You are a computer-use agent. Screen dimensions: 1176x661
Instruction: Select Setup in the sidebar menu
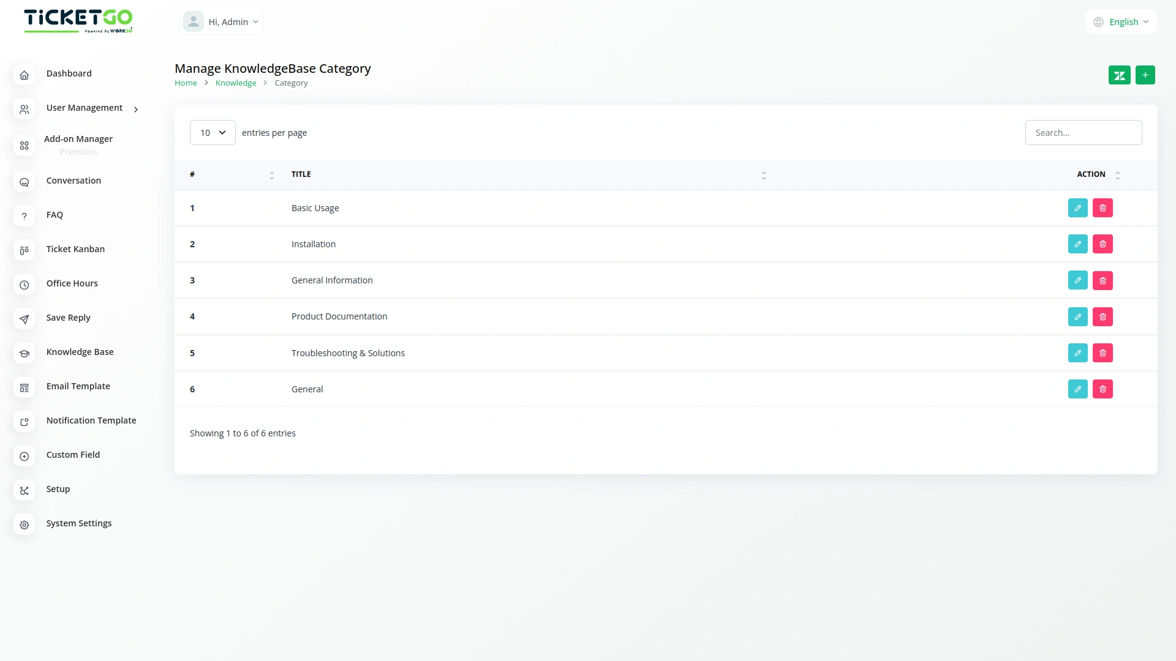[x=58, y=489]
